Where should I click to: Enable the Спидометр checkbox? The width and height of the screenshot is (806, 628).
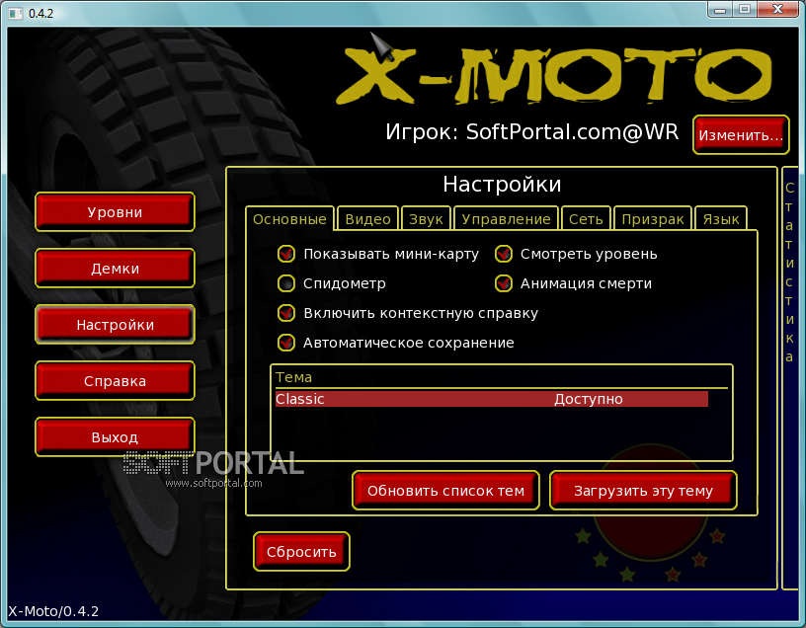tap(286, 283)
